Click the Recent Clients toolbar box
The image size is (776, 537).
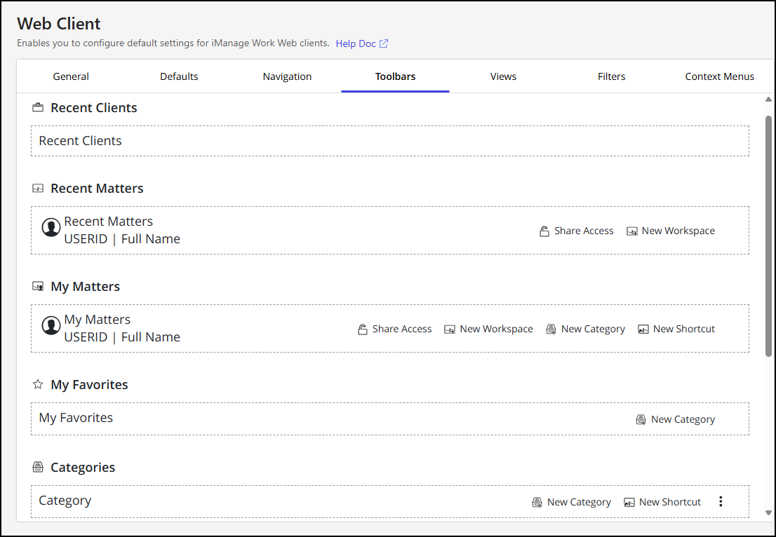pos(389,141)
